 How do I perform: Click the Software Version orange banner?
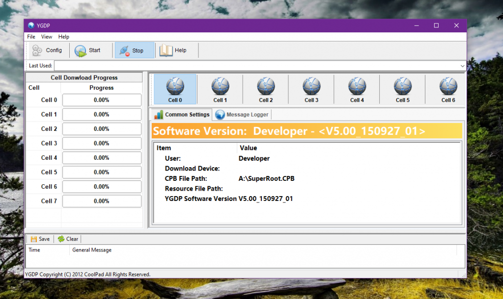tap(307, 131)
